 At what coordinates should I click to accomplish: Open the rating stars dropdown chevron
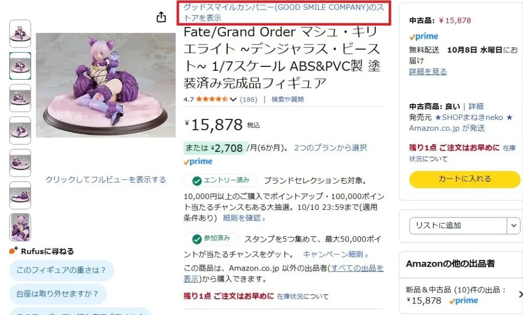233,100
